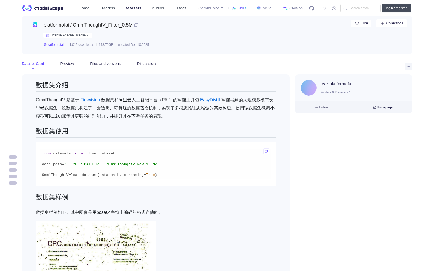434x271 pixels.
Task: Open the Docs navigation item
Action: [182, 8]
